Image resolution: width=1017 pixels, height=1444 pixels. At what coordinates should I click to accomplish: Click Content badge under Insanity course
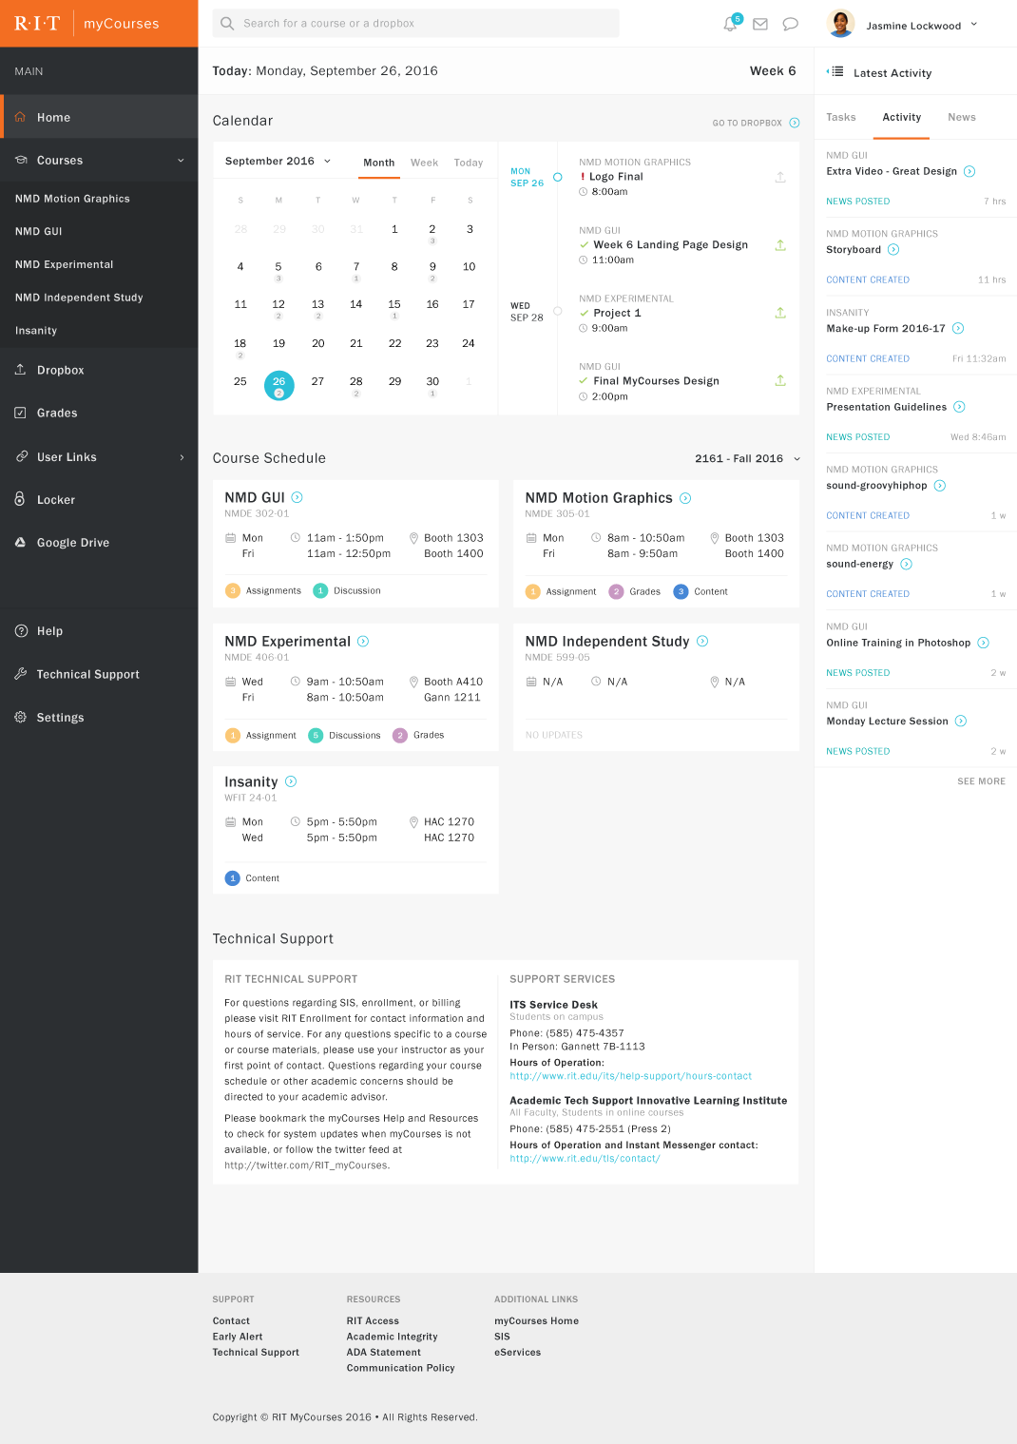252,878
